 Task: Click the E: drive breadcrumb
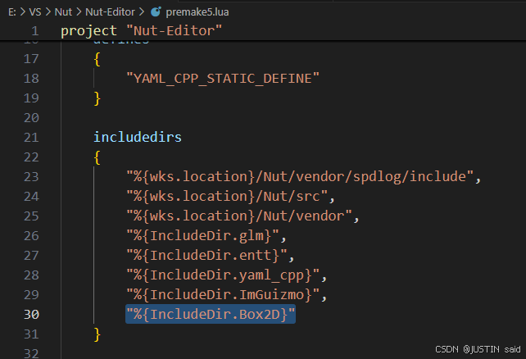(x=11, y=11)
